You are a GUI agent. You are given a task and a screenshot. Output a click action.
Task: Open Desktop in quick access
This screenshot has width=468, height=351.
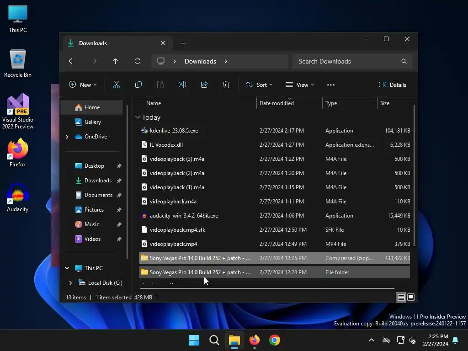point(91,166)
